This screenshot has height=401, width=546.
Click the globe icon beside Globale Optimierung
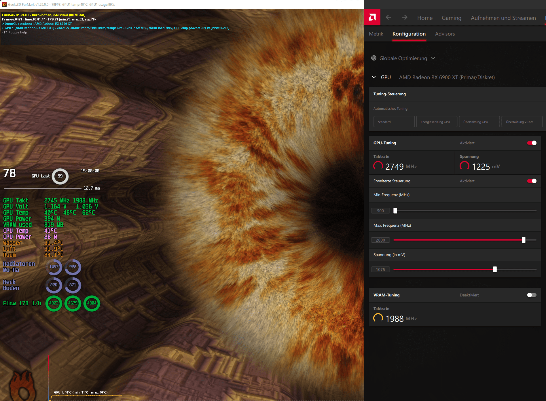tap(374, 58)
